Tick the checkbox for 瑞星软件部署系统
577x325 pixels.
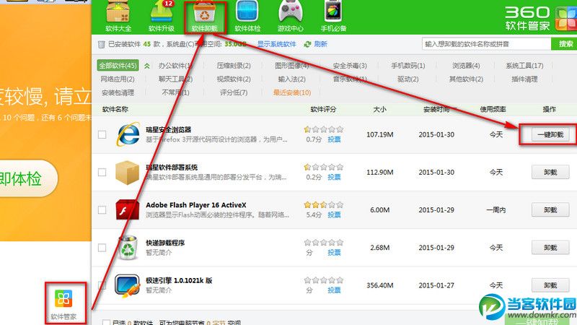point(102,172)
